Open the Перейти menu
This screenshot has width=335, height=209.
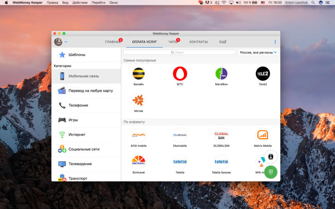[x=98, y=3]
